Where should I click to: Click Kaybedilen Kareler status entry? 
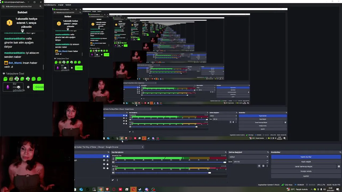point(269,185)
